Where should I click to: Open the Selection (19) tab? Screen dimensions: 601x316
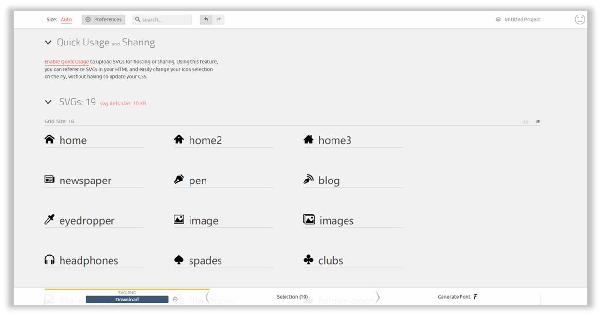coord(292,297)
